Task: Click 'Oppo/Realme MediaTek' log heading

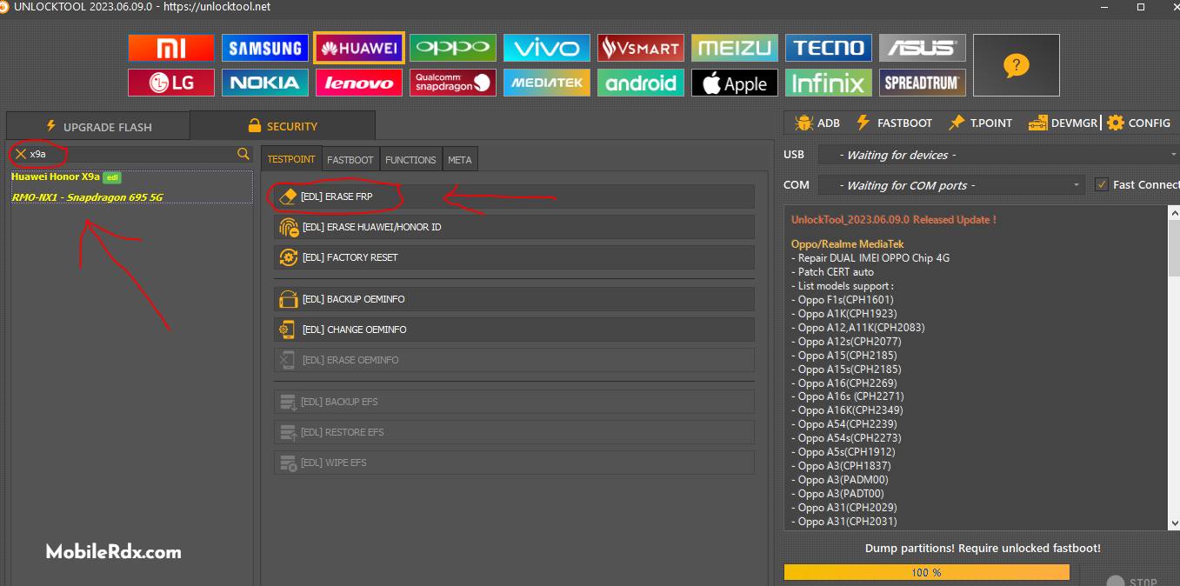Action: click(848, 244)
